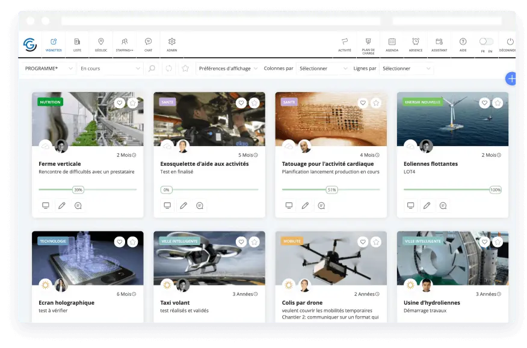The image size is (527, 348).
Task: Click the Tatouage 51% progress slider
Action: [x=331, y=190]
